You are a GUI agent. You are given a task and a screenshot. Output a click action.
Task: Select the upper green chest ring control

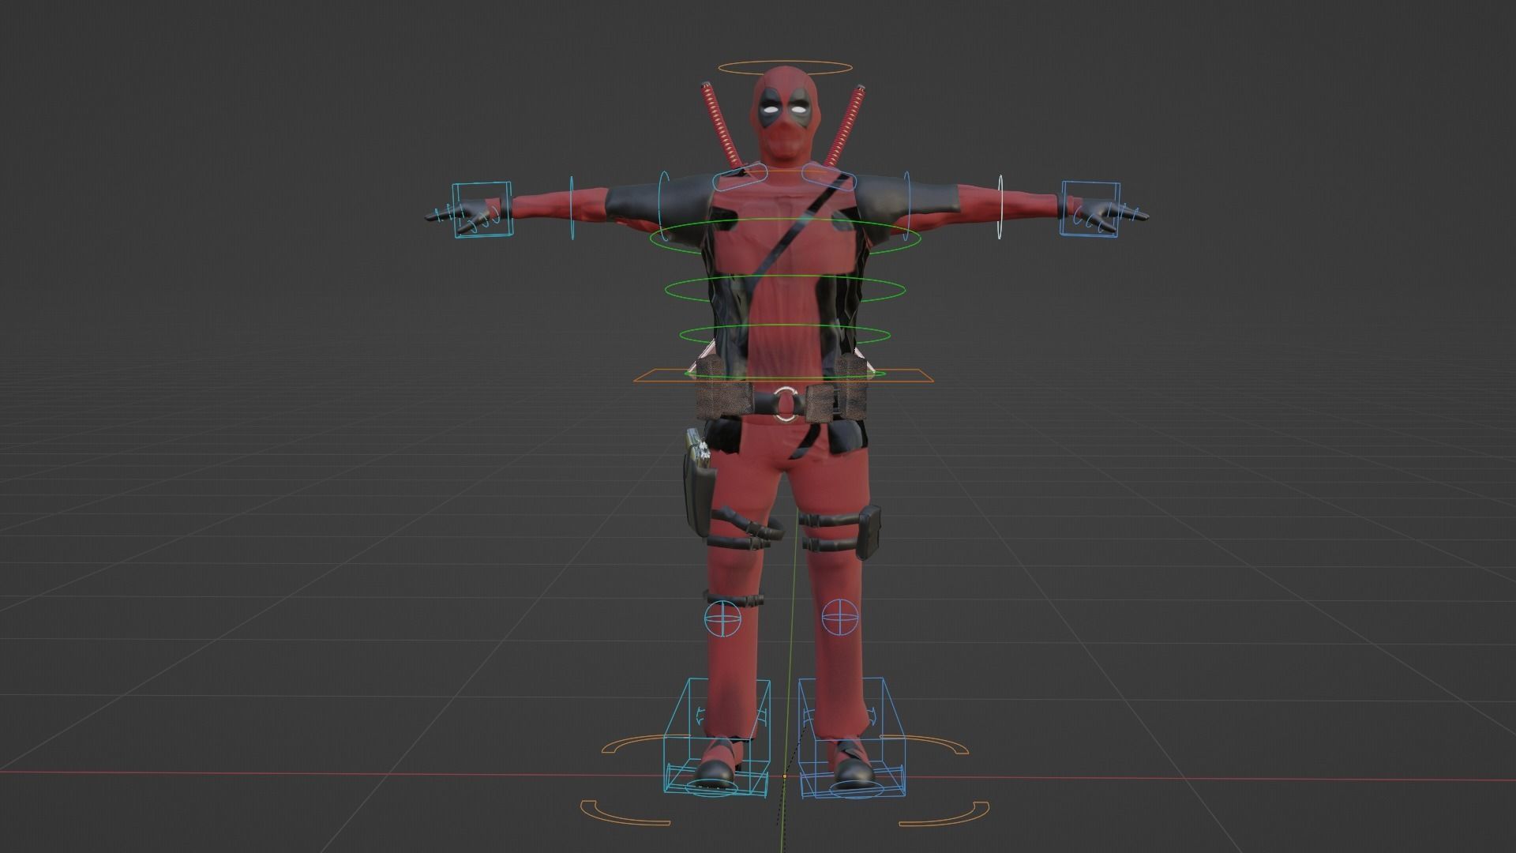click(786, 236)
